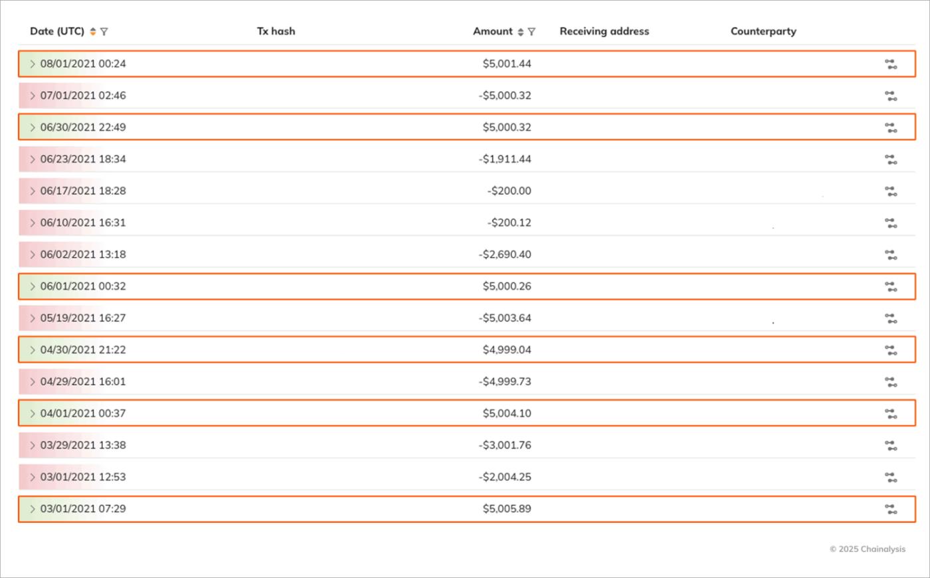Click the Receiving address column header
The height and width of the screenshot is (578, 930).
tap(604, 31)
